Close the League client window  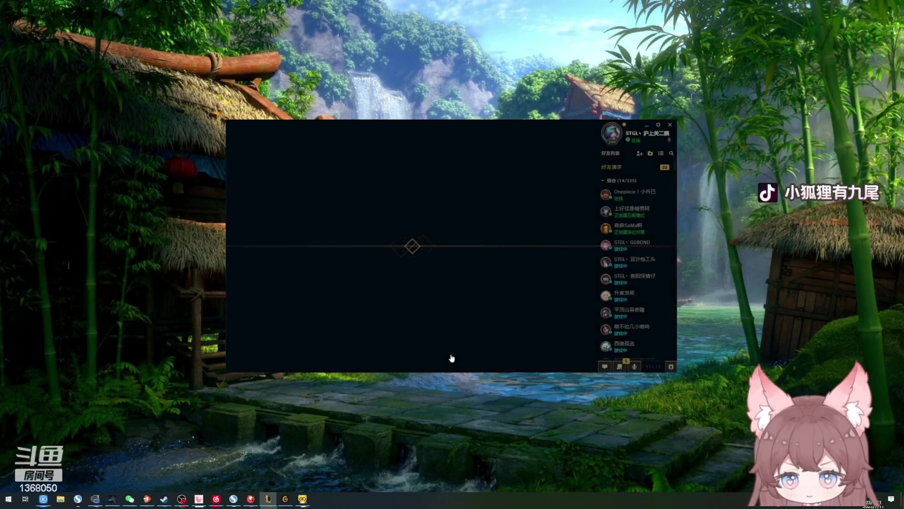pos(670,125)
